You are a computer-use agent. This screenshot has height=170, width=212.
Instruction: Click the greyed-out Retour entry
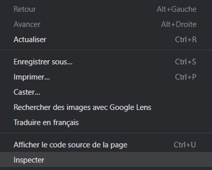click(25, 9)
